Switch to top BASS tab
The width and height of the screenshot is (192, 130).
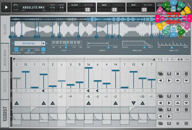tap(104, 5)
